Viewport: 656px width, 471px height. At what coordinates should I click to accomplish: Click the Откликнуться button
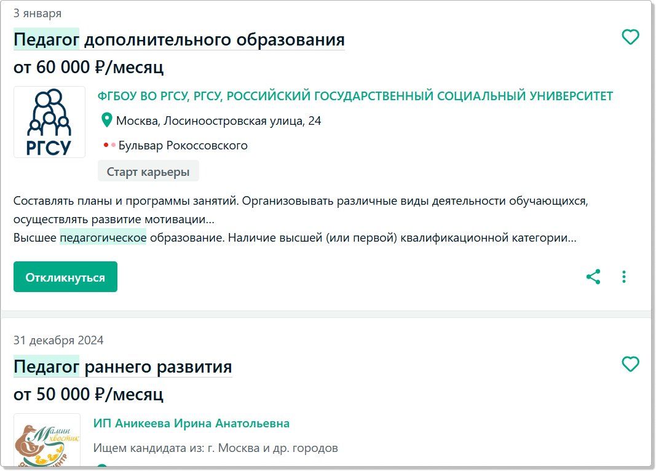pyautogui.click(x=65, y=277)
